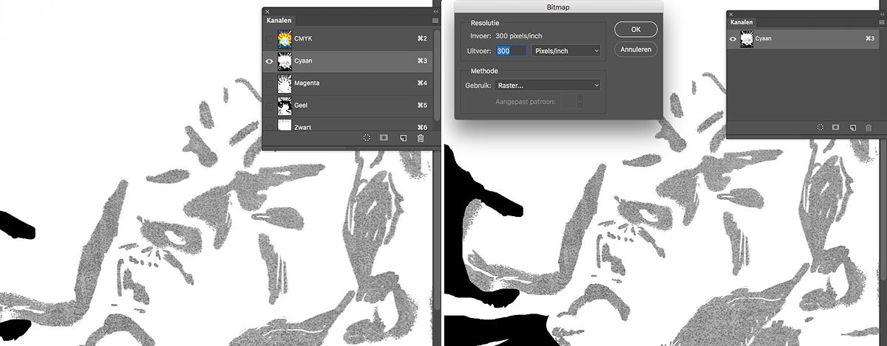
Task: Hide the Cyaan channel in left panel
Action: point(269,61)
